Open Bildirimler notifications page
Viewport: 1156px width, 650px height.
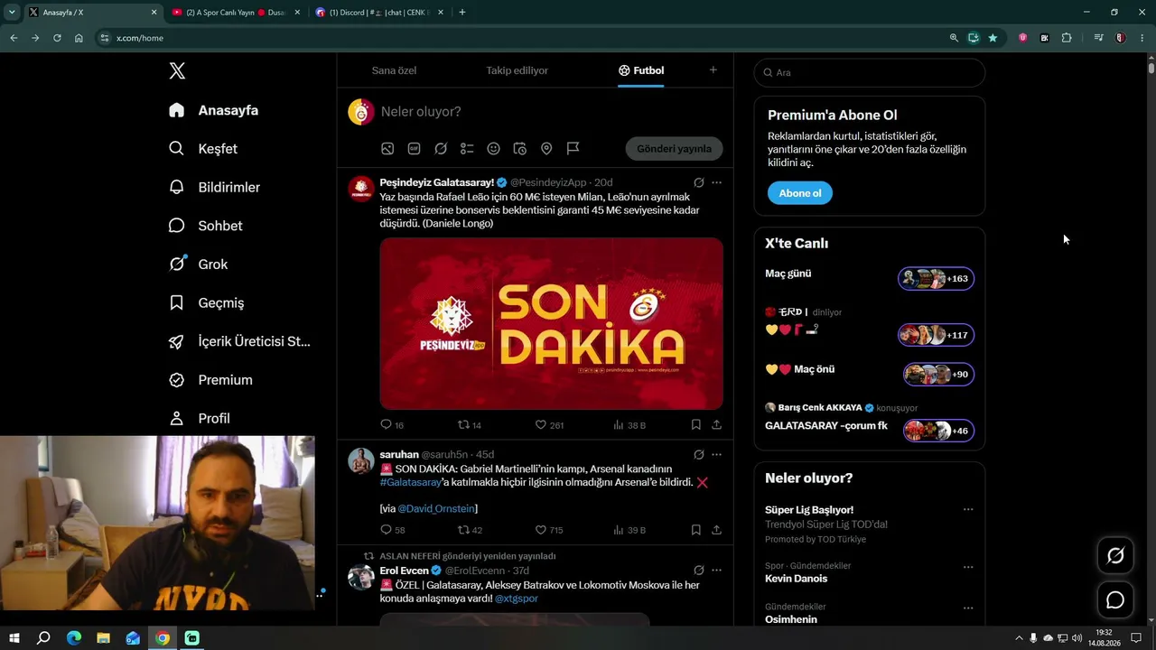pos(214,187)
